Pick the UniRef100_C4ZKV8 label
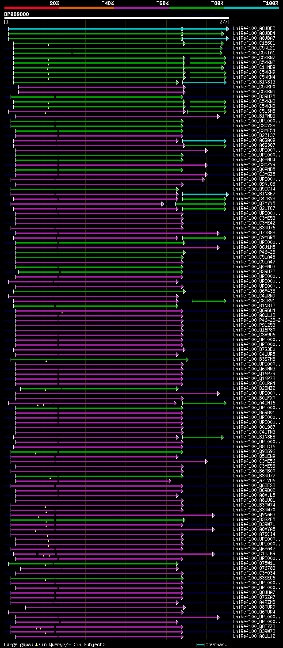This screenshot has height=648, width=283. pyautogui.click(x=254, y=198)
